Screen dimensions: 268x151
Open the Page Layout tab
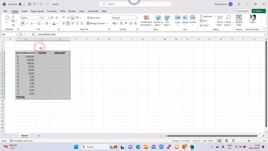point(37,11)
